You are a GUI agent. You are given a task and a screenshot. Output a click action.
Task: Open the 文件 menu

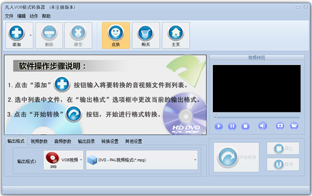point(9,16)
